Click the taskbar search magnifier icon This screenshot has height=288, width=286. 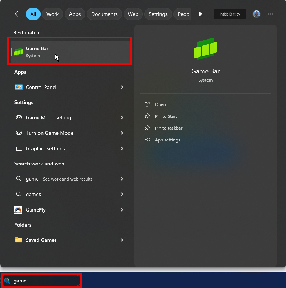[x=7, y=281]
